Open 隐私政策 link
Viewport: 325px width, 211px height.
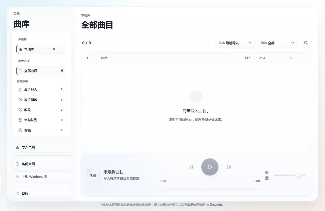[x=216, y=205]
